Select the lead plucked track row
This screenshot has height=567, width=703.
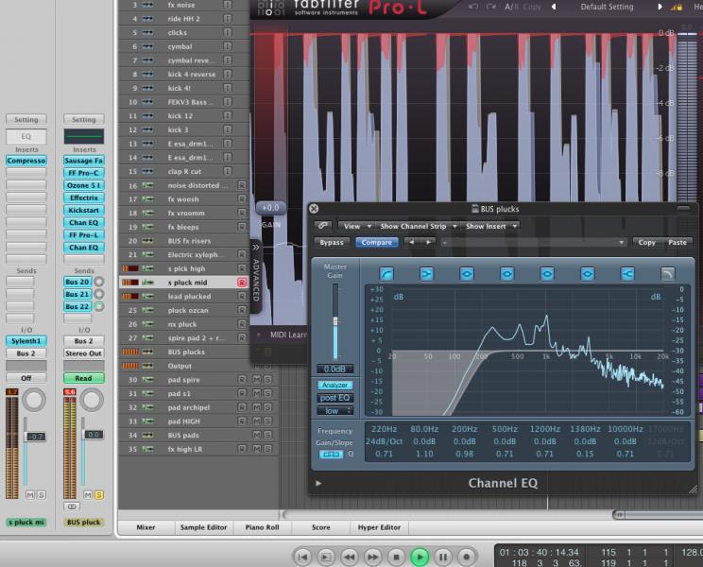click(184, 297)
